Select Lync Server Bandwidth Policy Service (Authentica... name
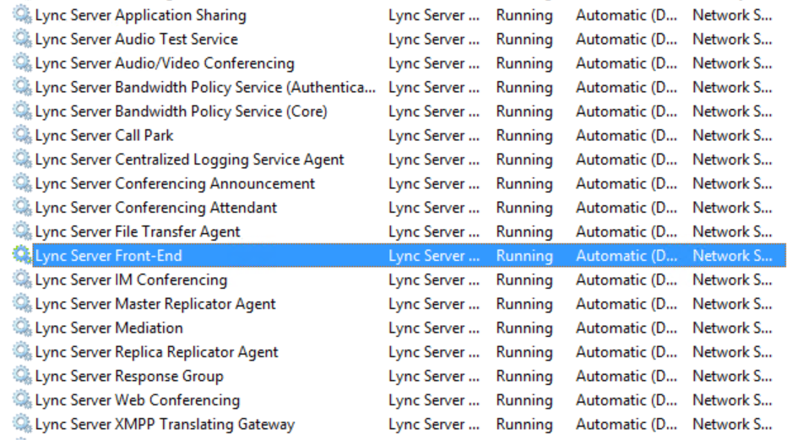This screenshot has width=787, height=445. [205, 88]
